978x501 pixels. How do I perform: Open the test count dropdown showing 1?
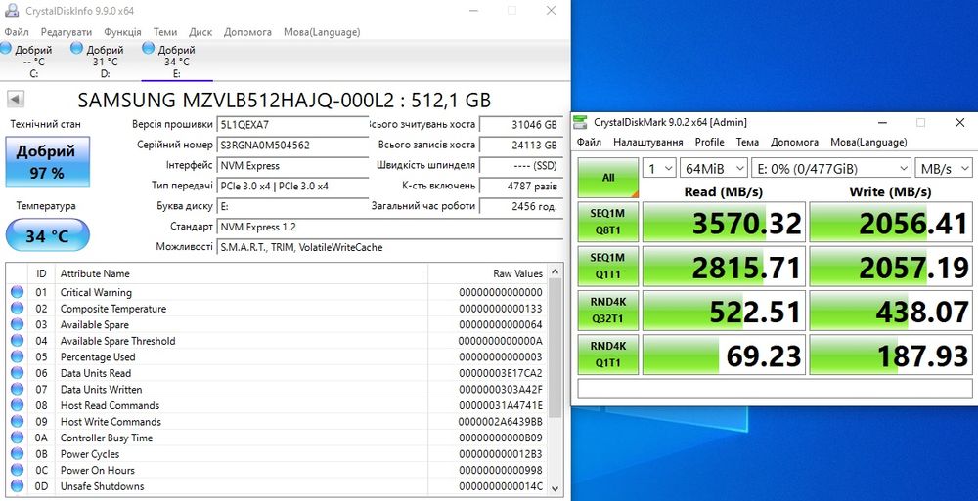tap(659, 168)
